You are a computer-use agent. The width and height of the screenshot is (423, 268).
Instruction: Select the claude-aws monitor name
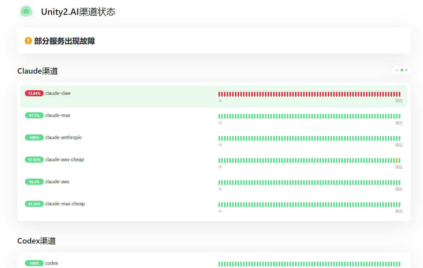click(57, 182)
